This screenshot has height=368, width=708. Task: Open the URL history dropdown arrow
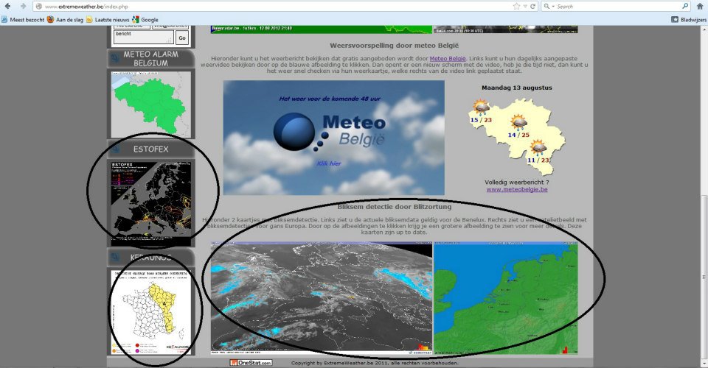pos(525,7)
